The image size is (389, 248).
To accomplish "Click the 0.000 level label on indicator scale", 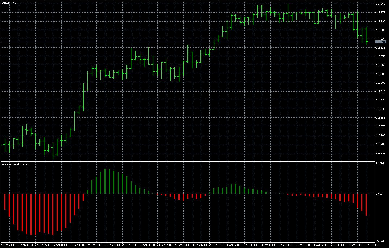I will click(x=379, y=194).
